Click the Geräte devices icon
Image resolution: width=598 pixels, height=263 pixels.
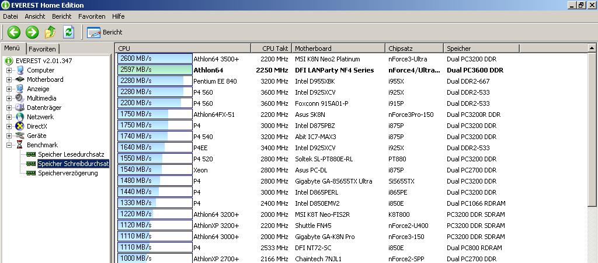[20, 136]
